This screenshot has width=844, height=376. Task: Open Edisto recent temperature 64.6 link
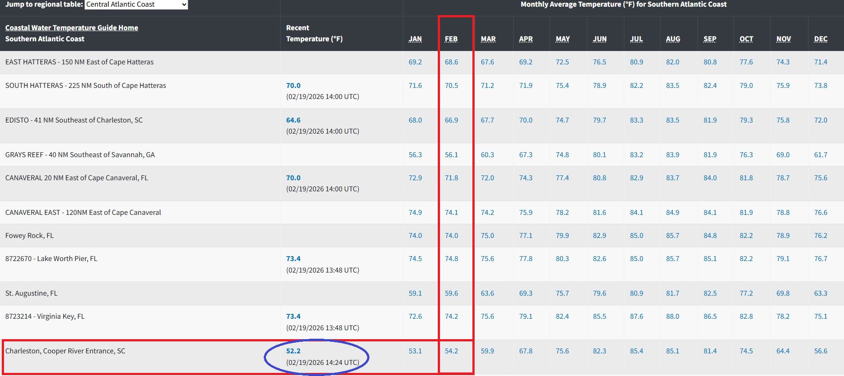coord(293,120)
